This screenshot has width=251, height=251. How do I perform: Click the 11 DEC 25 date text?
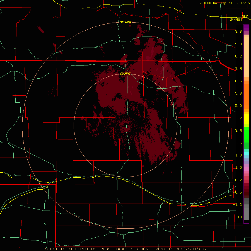[180, 249]
